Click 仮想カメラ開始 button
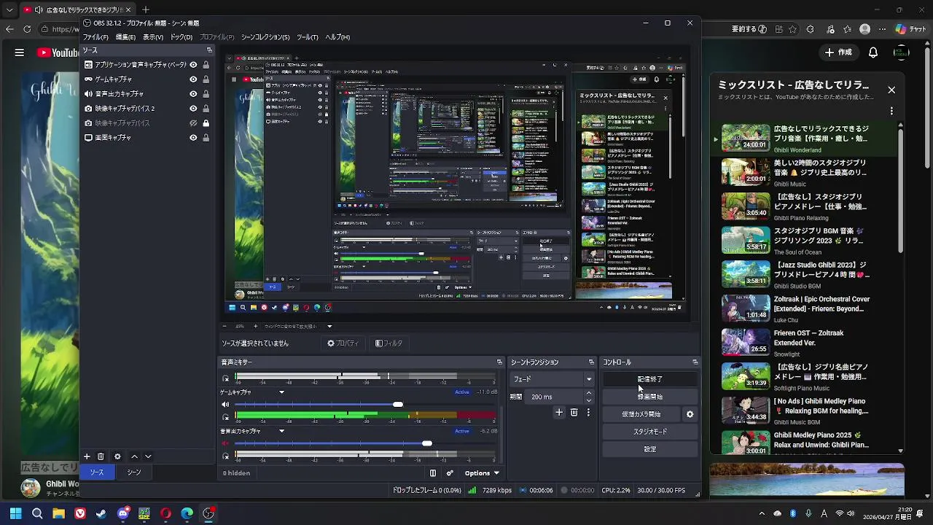Screen dimensions: 933x525 point(641,414)
